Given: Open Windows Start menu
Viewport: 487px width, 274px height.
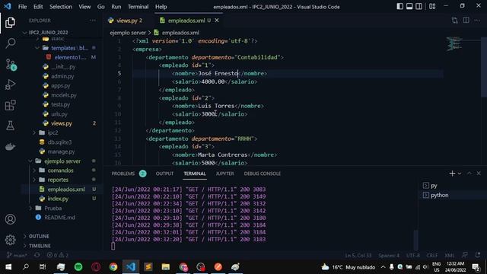Looking at the screenshot, I should (x=8, y=267).
